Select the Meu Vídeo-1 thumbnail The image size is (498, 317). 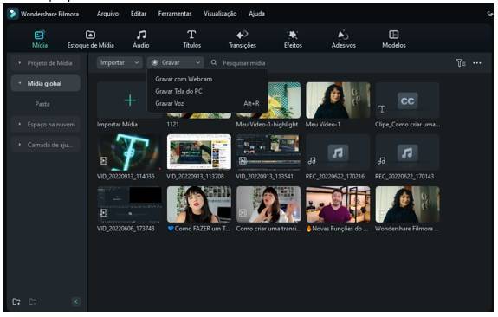tap(338, 100)
